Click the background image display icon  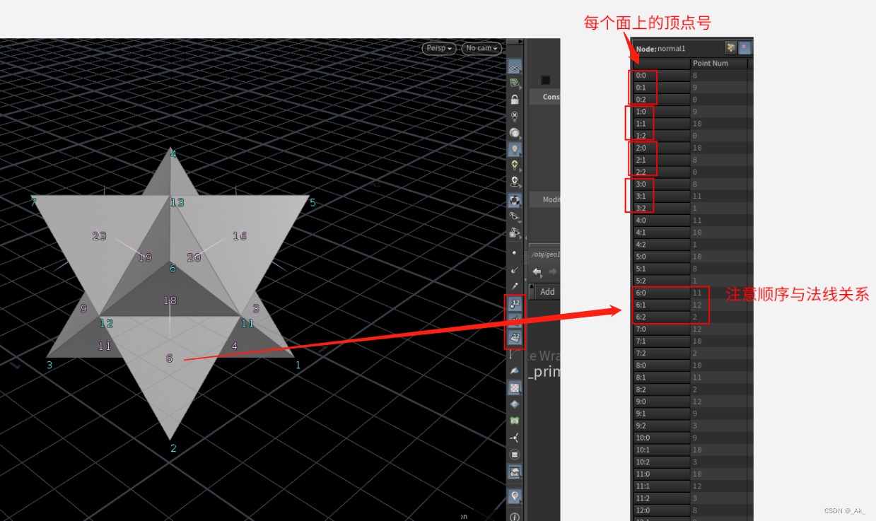pyautogui.click(x=515, y=472)
